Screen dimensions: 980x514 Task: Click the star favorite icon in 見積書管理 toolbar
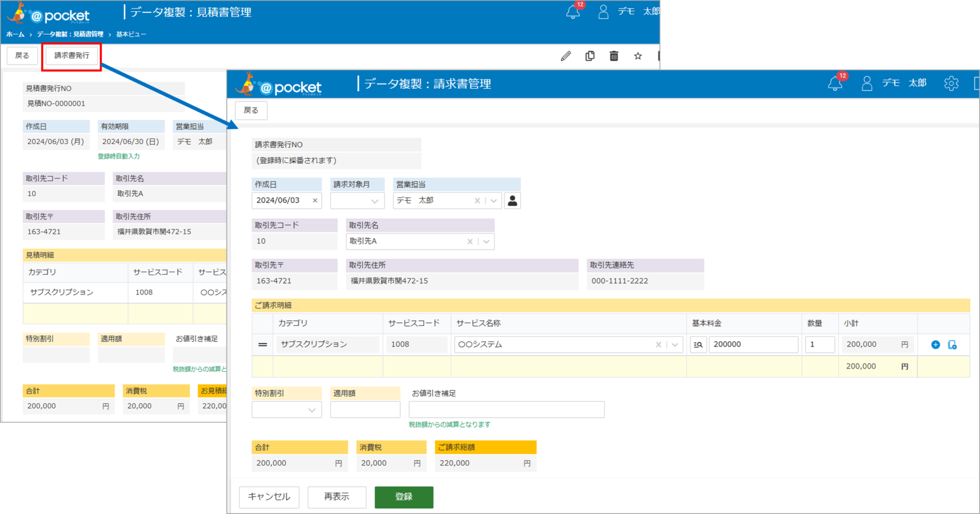[638, 56]
